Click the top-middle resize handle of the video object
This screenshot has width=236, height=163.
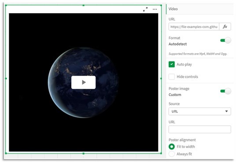[83, 5]
